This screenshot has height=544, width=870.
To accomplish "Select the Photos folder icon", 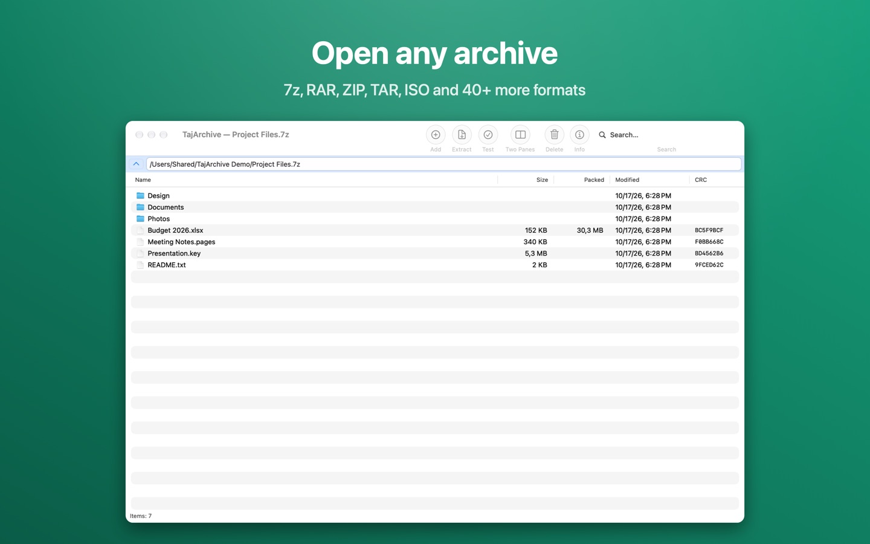I will click(140, 219).
